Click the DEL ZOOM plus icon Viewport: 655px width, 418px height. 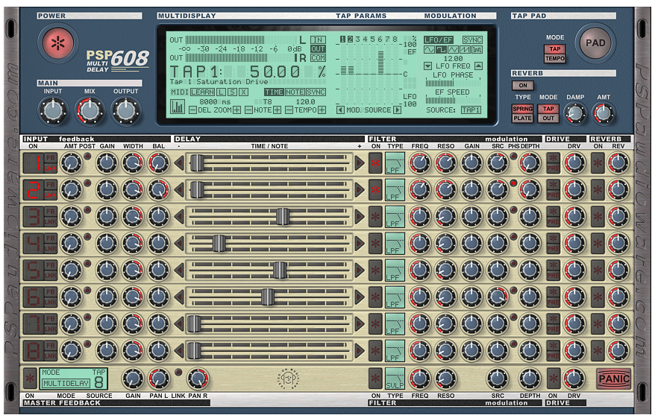coord(236,110)
